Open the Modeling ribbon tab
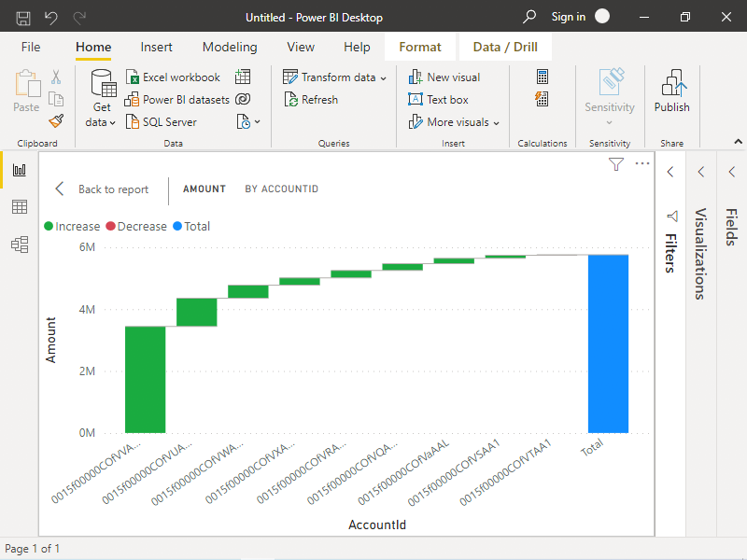Image resolution: width=747 pixels, height=560 pixels. [x=230, y=48]
